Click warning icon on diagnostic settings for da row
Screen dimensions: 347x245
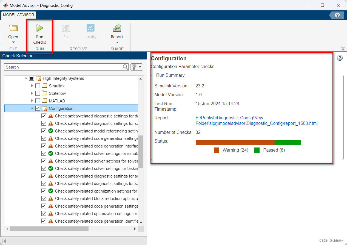[51, 116]
